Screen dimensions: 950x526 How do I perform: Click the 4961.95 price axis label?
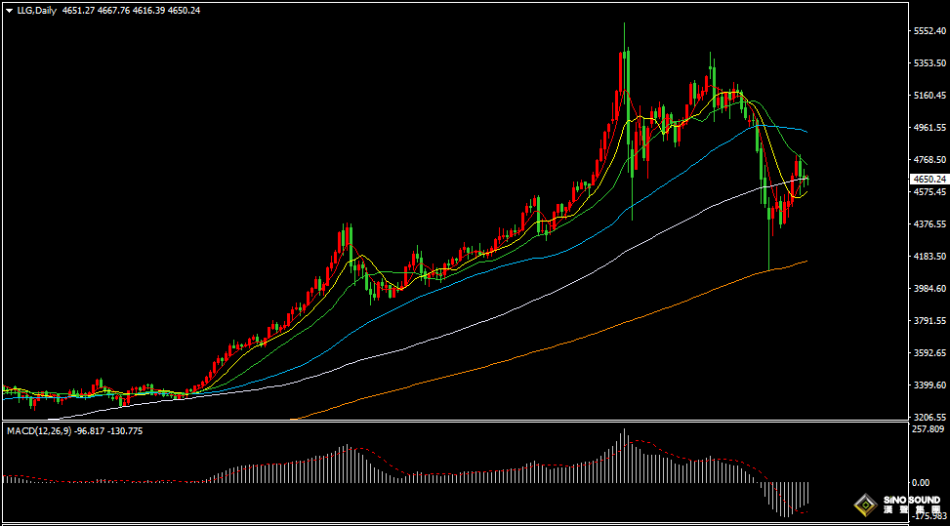pyautogui.click(x=929, y=128)
